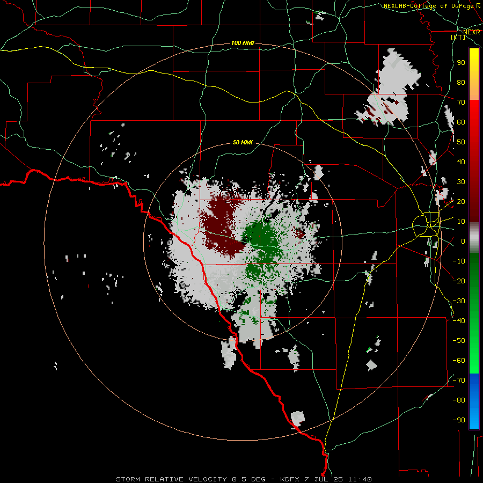Click the -60 value on velocity scale
Image resolution: width=483 pixels, height=483 pixels.
click(x=459, y=361)
